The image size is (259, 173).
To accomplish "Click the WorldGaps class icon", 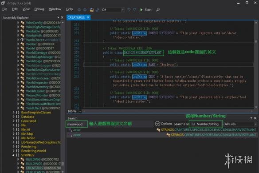I will pyautogui.click(x=23, y=61).
